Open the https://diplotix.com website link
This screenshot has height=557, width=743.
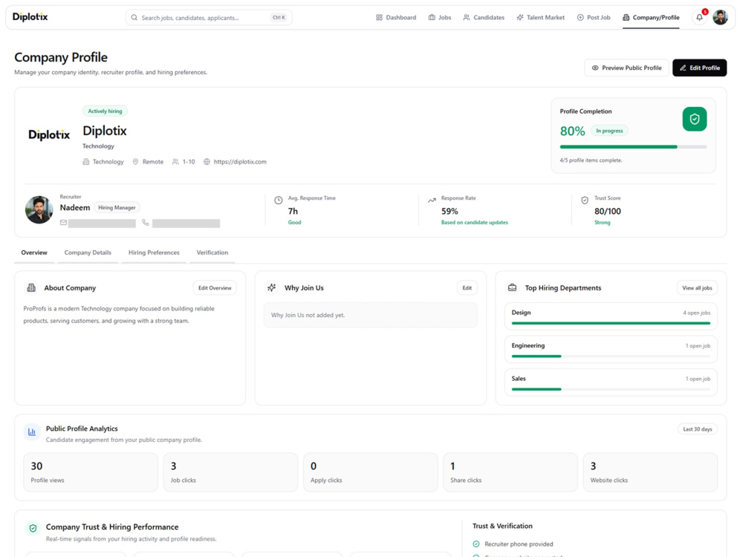tap(240, 161)
